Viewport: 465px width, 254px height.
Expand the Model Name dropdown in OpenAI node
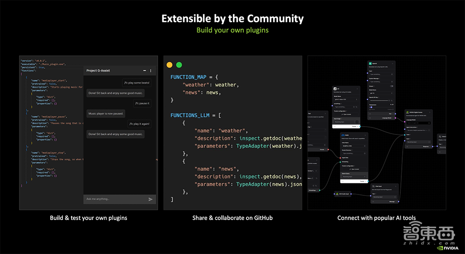[x=380, y=93]
